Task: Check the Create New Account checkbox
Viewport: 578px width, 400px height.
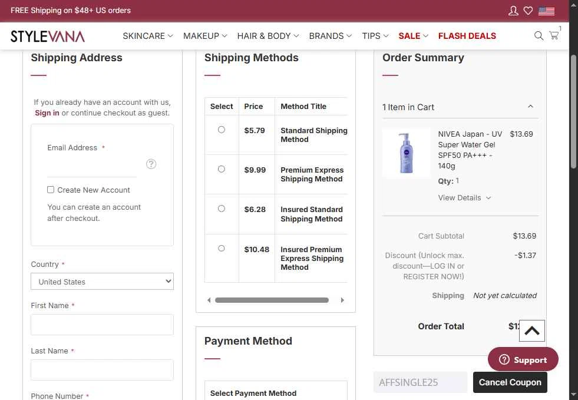Action: (x=51, y=190)
